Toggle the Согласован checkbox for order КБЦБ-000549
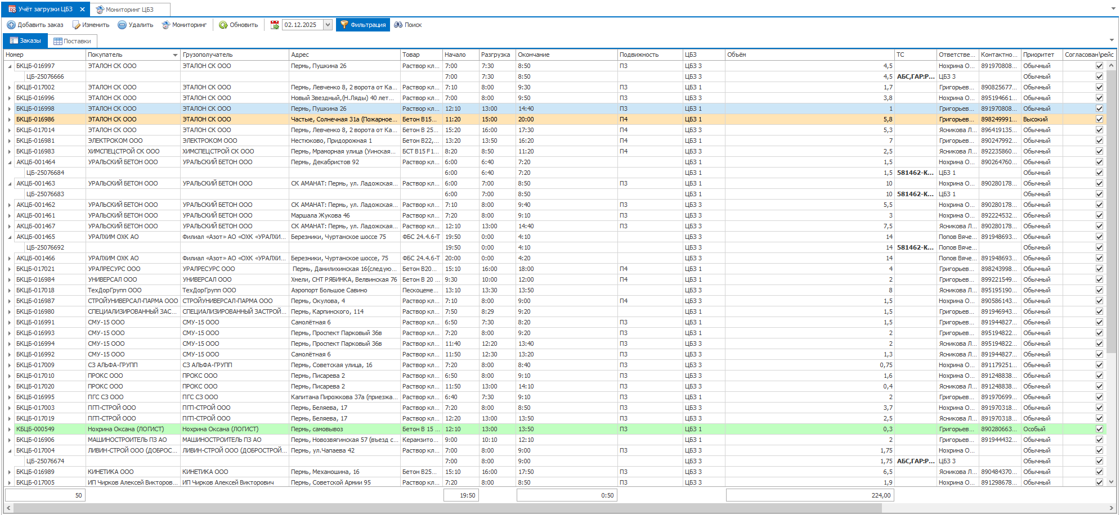Screen dimensions: 1120x515 (1099, 429)
